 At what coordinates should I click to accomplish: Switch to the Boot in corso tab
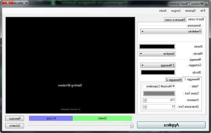pyautogui.click(x=196, y=19)
